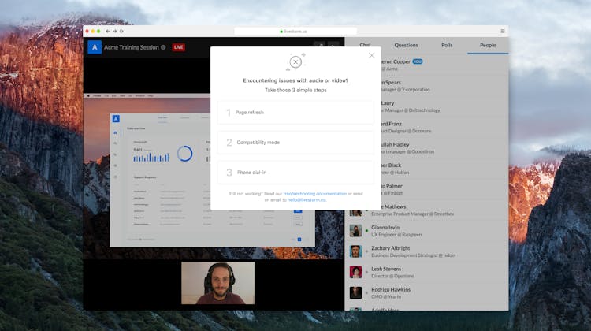Open the browser hamburger menu

(503, 31)
